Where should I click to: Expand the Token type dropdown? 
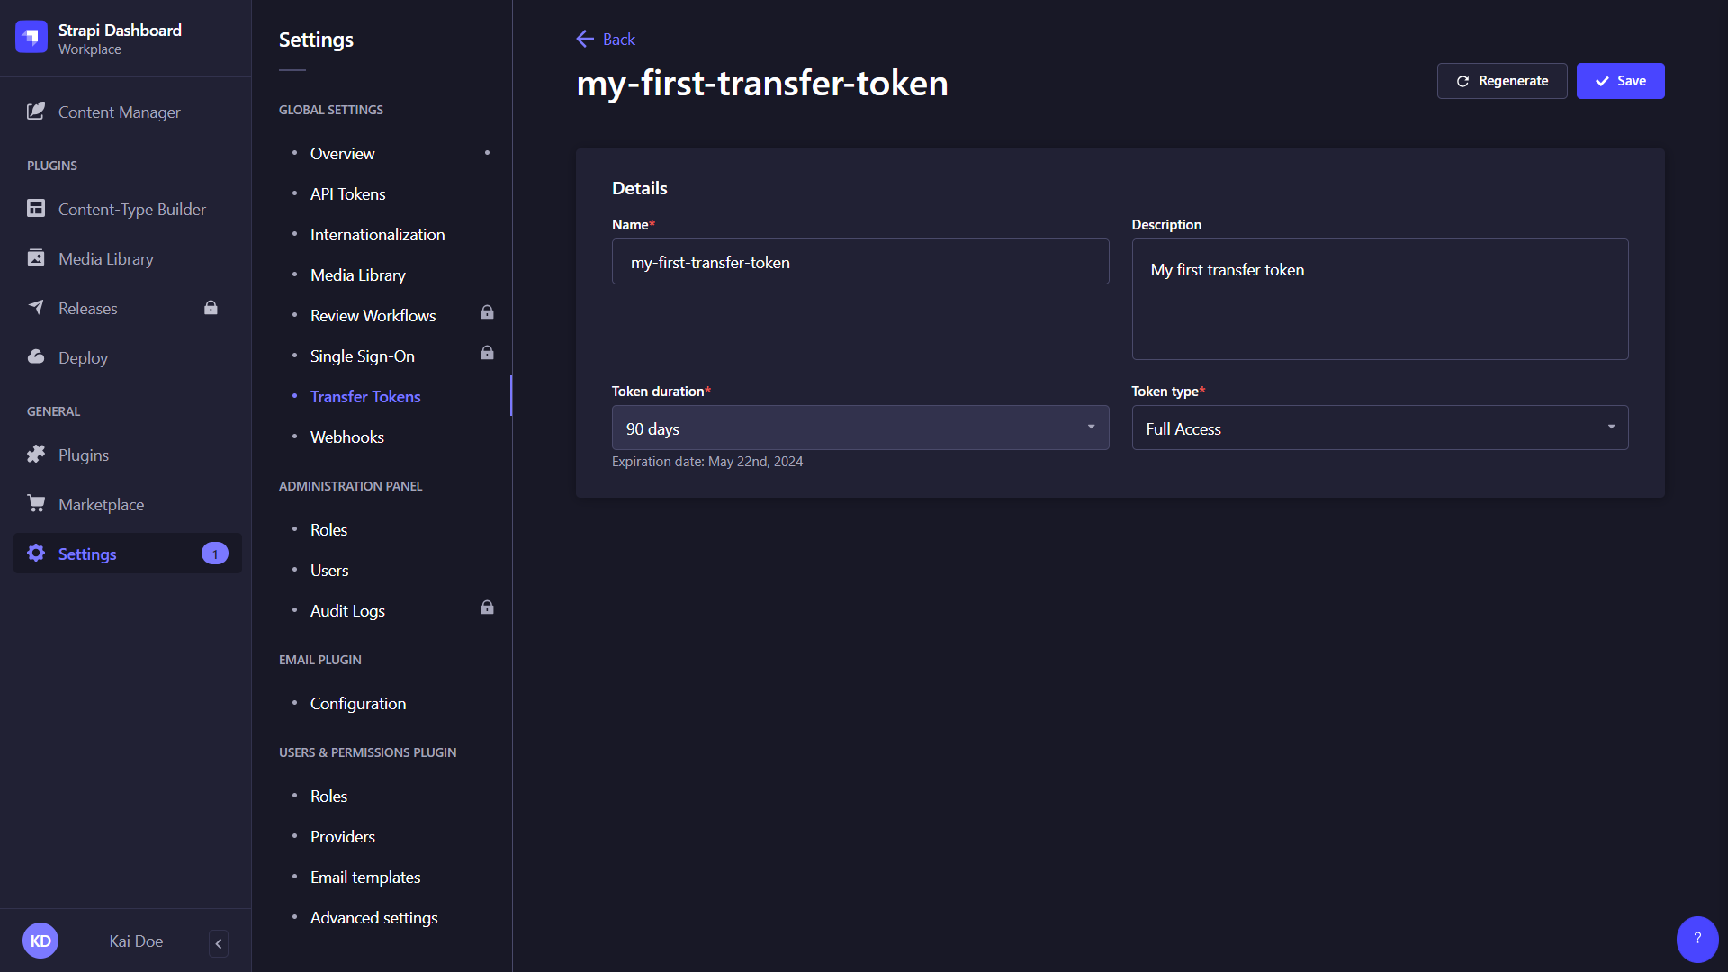1379,427
